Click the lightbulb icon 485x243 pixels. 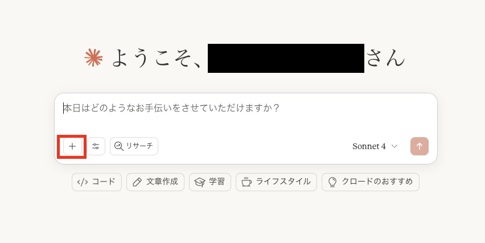[332, 182]
